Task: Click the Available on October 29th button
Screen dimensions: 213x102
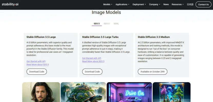Action: pyautogui.click(x=152, y=72)
